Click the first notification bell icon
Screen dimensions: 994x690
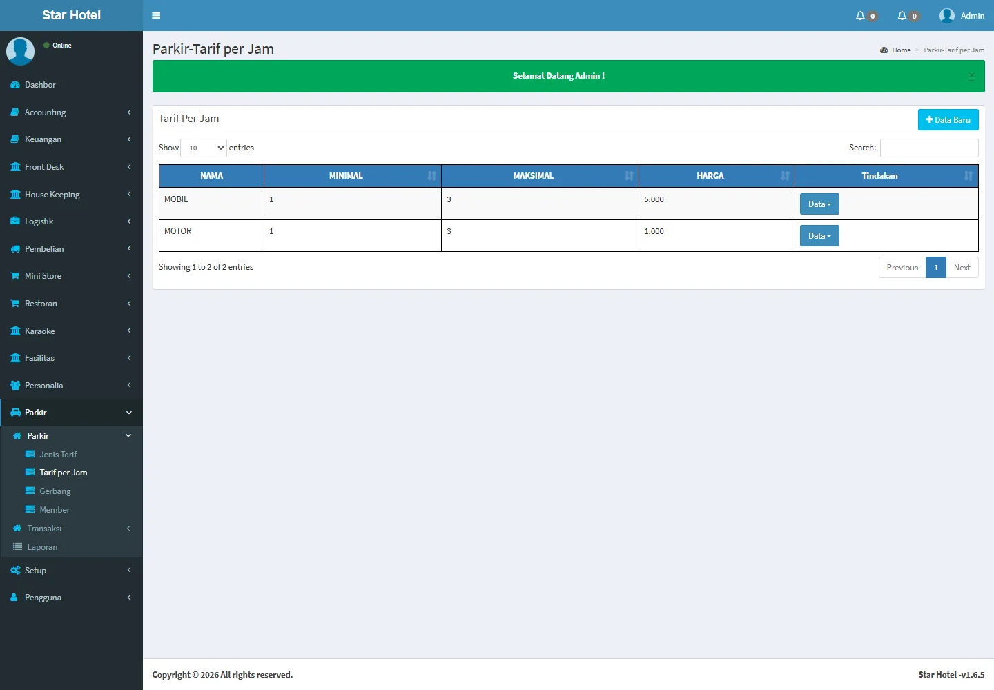[860, 15]
